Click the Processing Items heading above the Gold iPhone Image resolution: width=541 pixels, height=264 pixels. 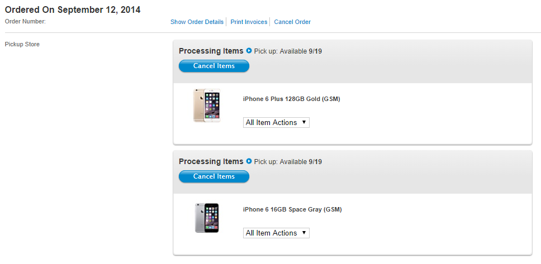211,51
